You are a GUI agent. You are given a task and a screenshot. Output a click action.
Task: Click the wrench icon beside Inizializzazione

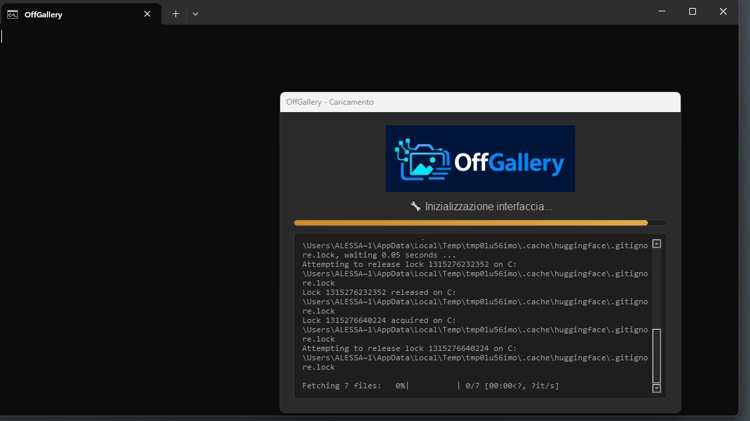pos(416,206)
